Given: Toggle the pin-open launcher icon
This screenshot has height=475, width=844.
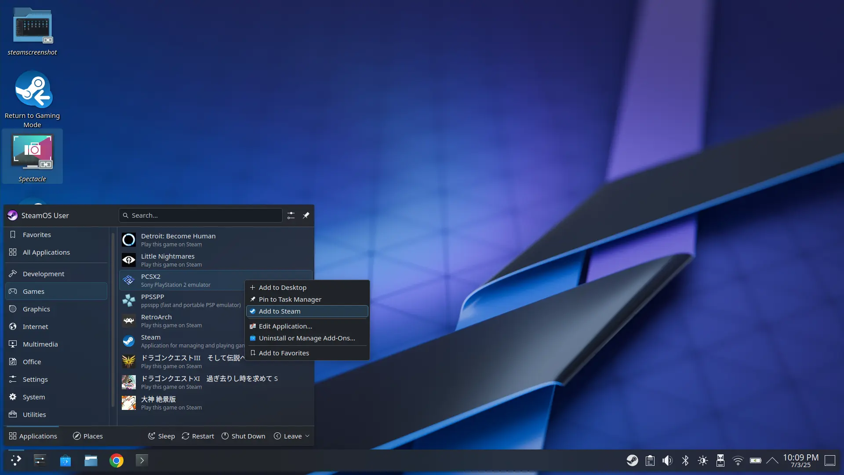Looking at the screenshot, I should [306, 216].
